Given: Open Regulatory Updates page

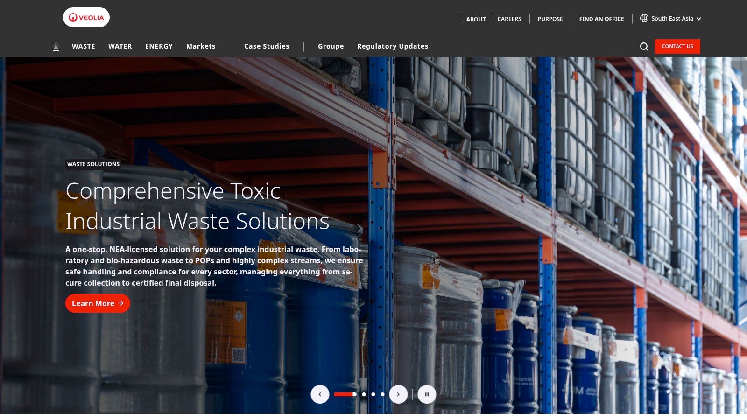Looking at the screenshot, I should coord(393,46).
